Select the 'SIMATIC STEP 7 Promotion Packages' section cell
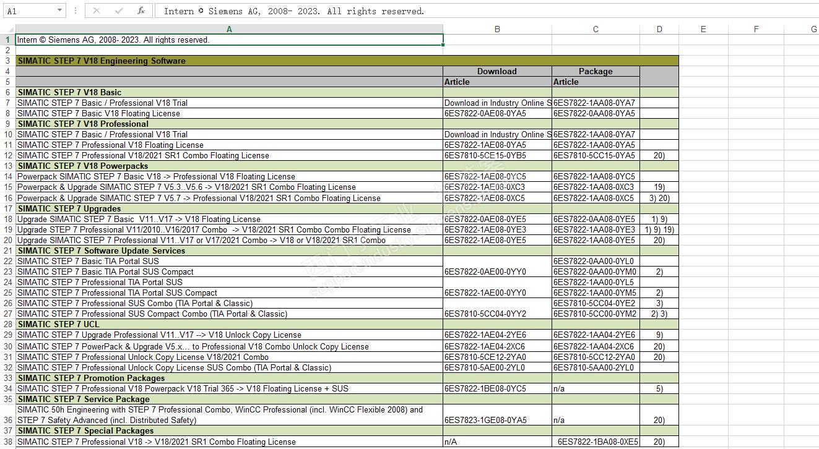The width and height of the screenshot is (819, 449). coord(229,378)
